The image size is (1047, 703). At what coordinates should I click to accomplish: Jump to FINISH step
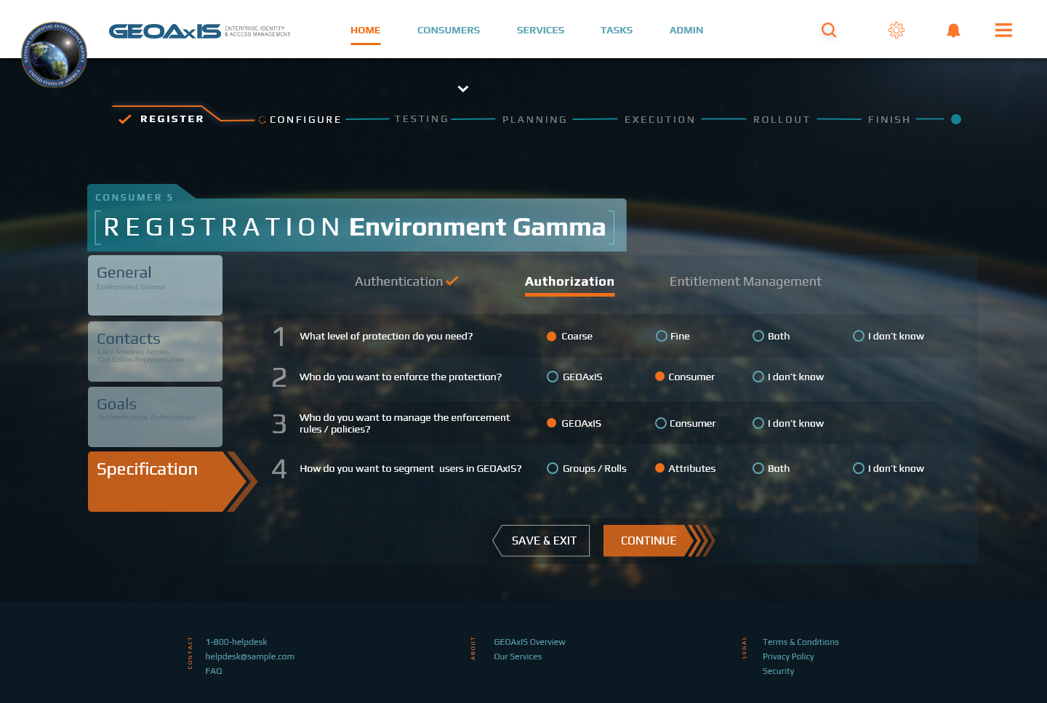[888, 120]
